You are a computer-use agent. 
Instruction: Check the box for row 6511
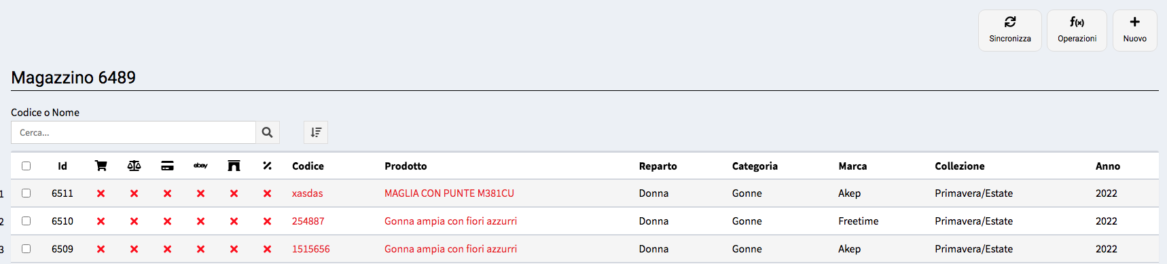[26, 193]
